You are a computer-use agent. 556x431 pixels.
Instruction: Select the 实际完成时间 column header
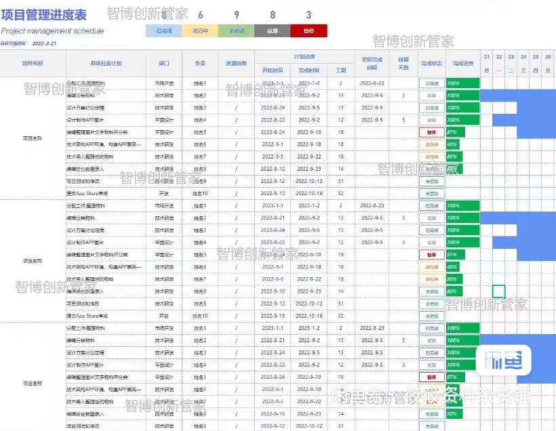pos(372,64)
